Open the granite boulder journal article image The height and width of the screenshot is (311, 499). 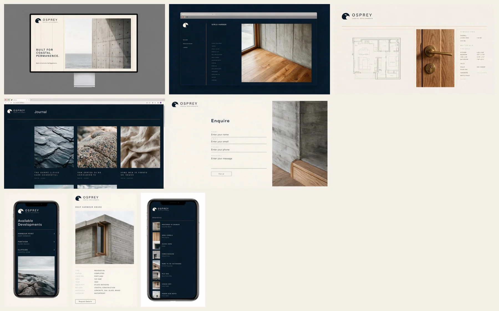(97, 147)
